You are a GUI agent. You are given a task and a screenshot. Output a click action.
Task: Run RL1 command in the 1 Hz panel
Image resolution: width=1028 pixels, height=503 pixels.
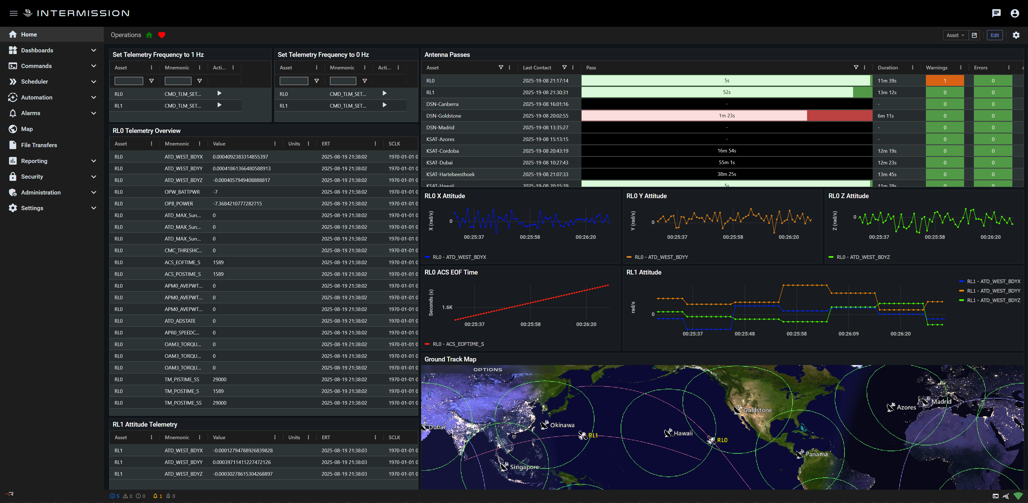point(219,105)
